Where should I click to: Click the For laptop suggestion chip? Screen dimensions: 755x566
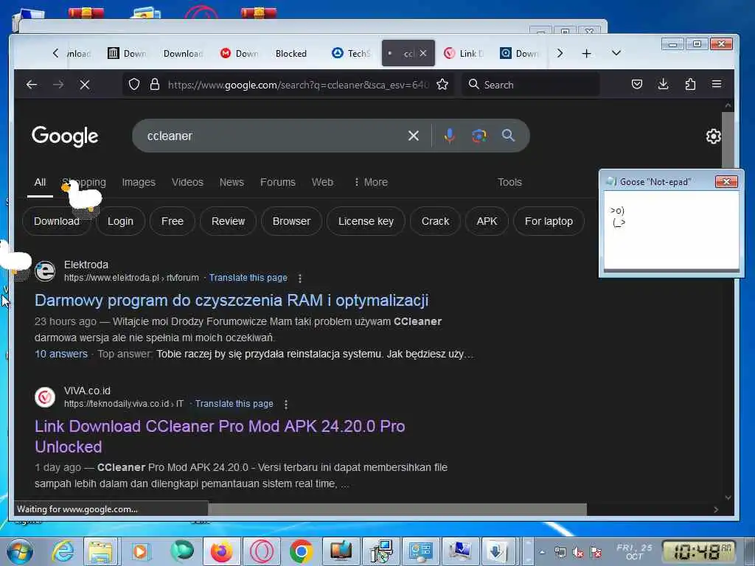pos(549,221)
